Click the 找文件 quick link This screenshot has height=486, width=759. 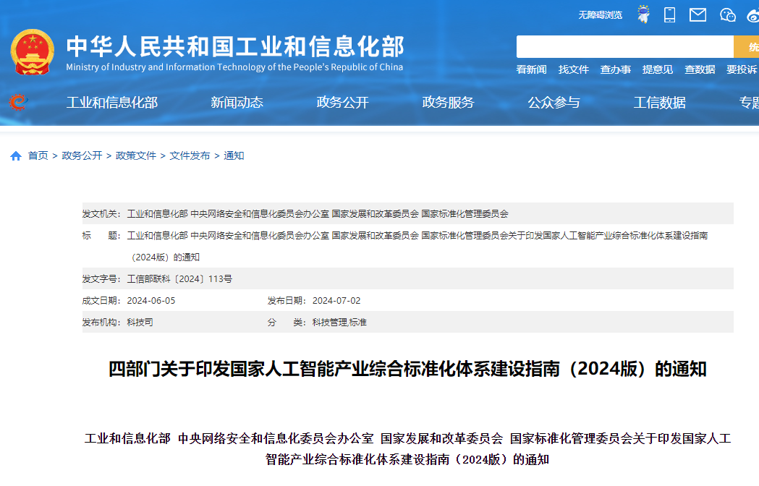click(573, 69)
